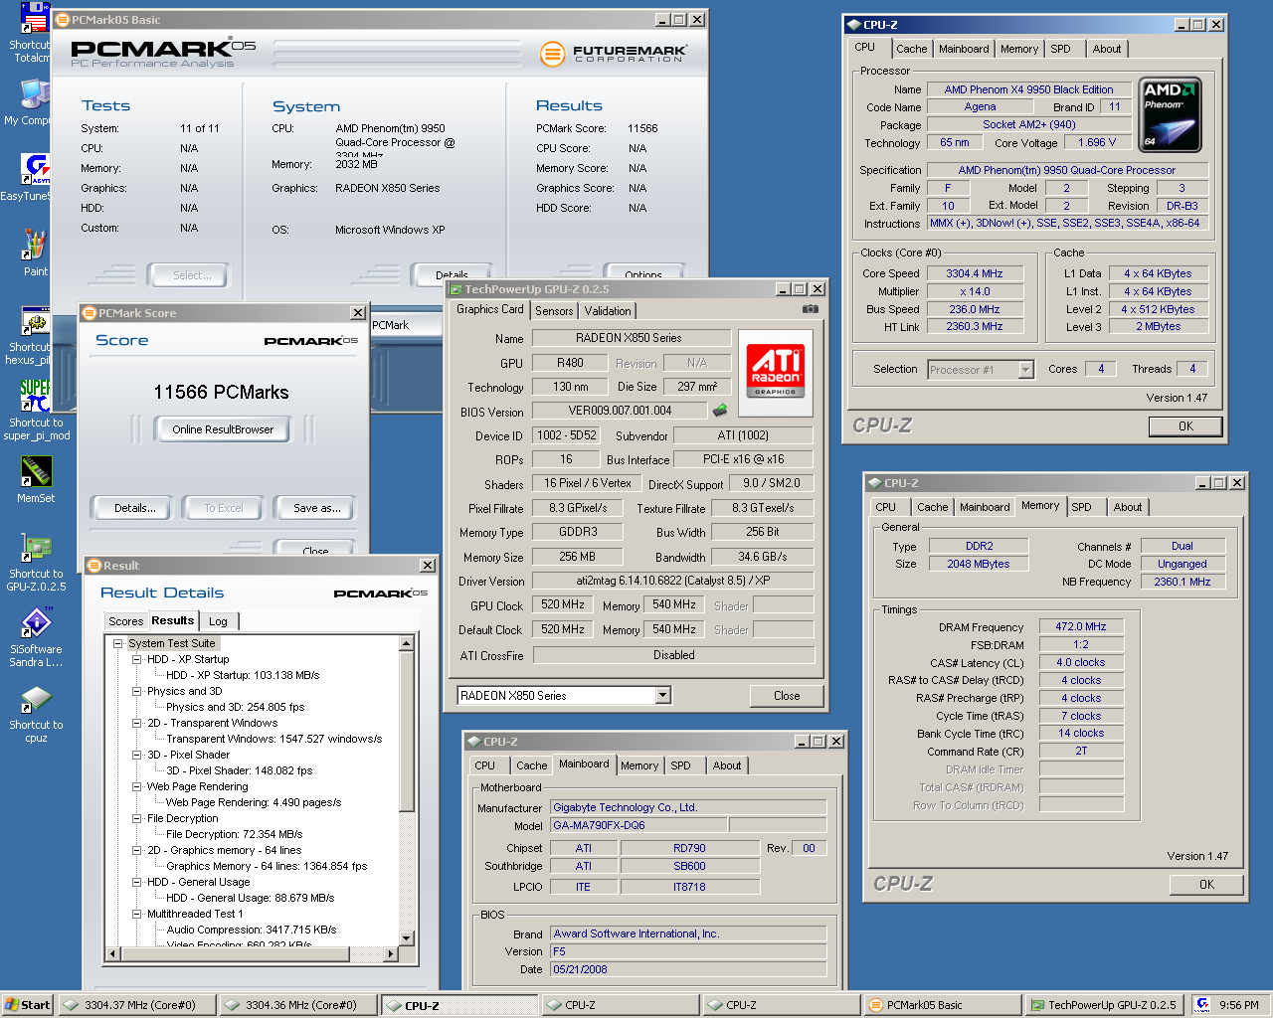Switch to the Validation tab in GPU-Z

click(x=608, y=311)
